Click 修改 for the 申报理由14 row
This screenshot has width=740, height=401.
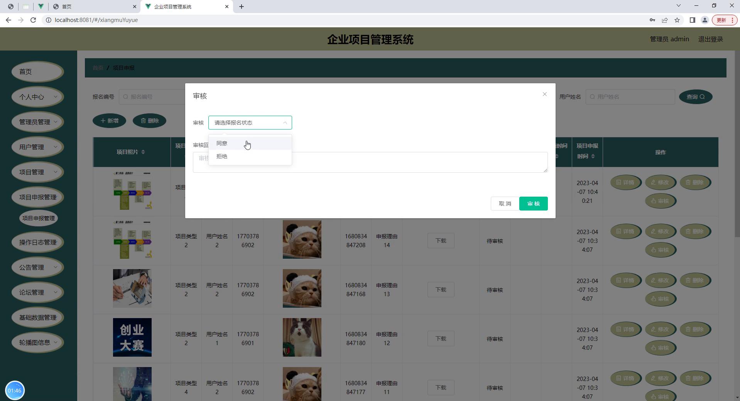coord(660,231)
